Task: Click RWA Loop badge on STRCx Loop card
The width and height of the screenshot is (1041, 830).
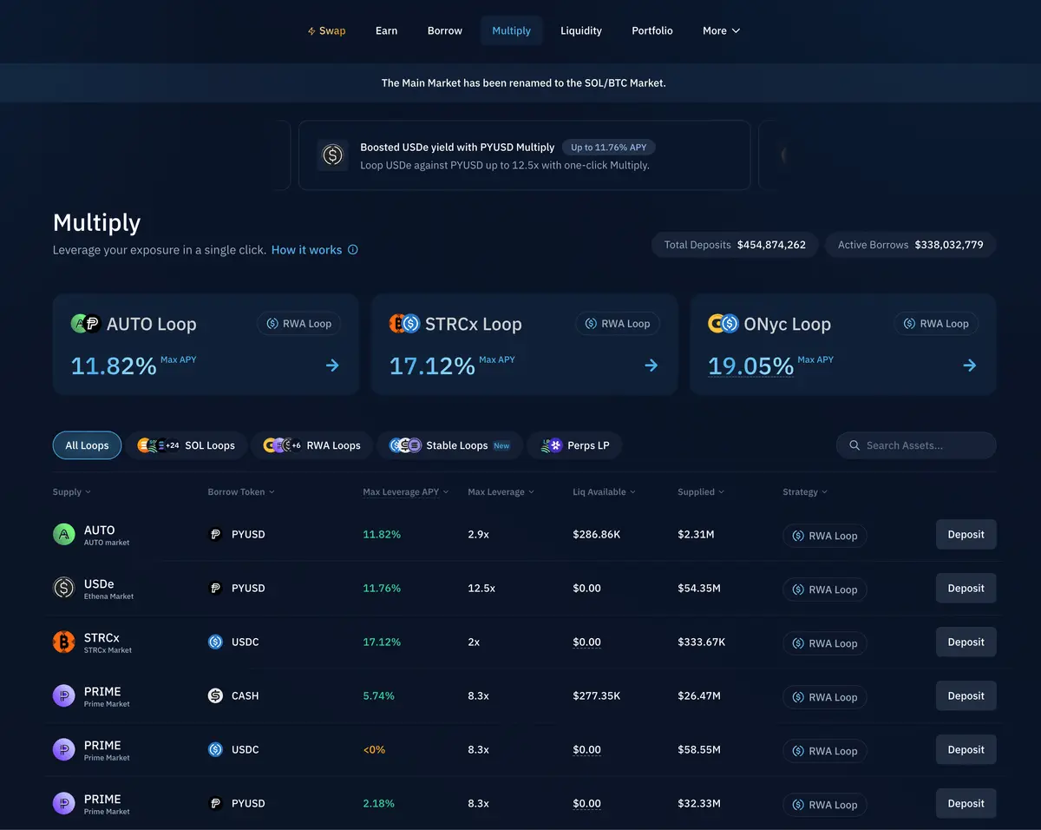Action: pos(618,324)
